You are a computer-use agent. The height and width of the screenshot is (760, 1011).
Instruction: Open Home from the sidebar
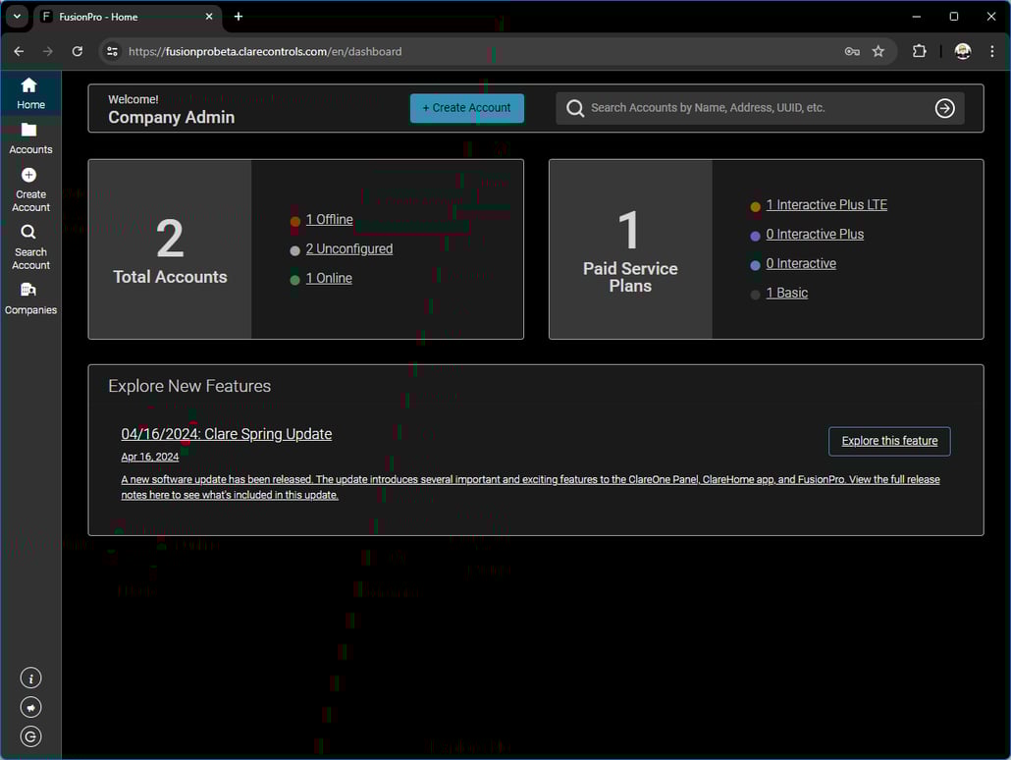(x=30, y=92)
